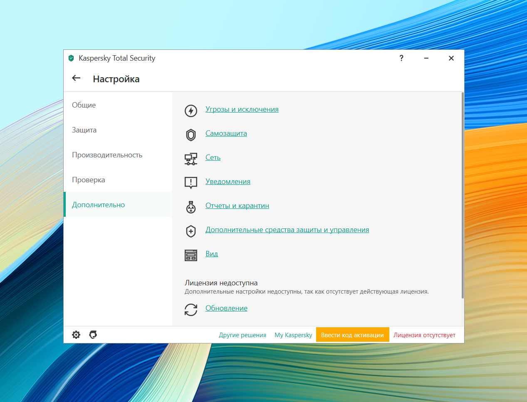Click the shield Self-Defense icon

click(191, 135)
